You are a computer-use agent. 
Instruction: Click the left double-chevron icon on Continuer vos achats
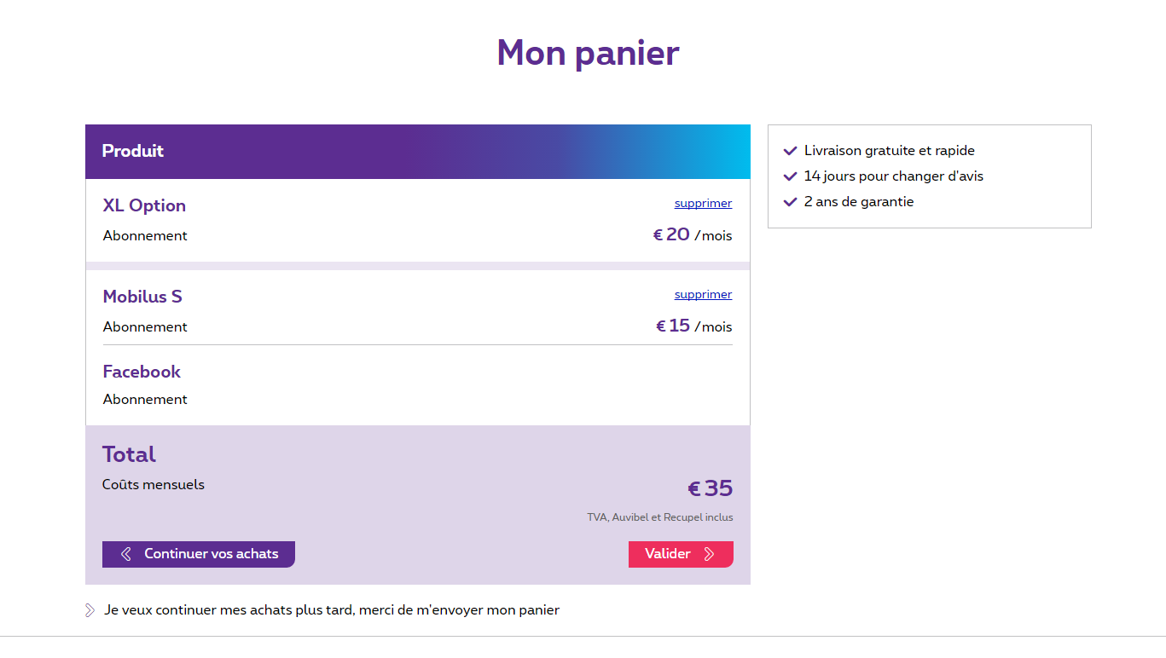[126, 554]
